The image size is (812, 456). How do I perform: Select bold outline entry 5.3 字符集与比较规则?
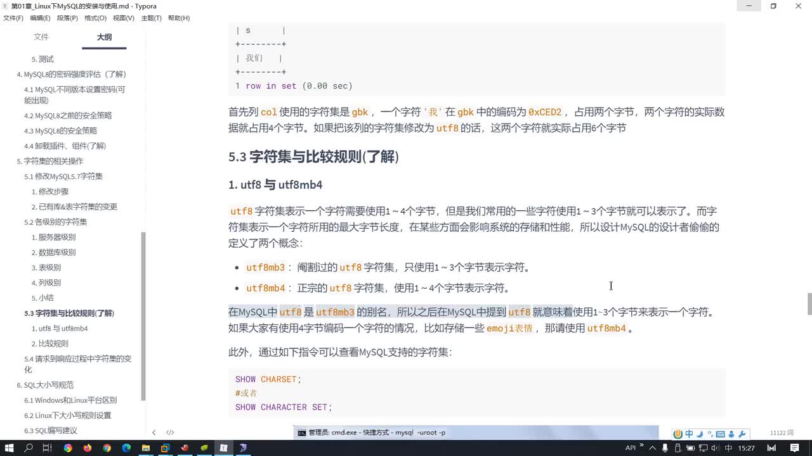tap(69, 313)
